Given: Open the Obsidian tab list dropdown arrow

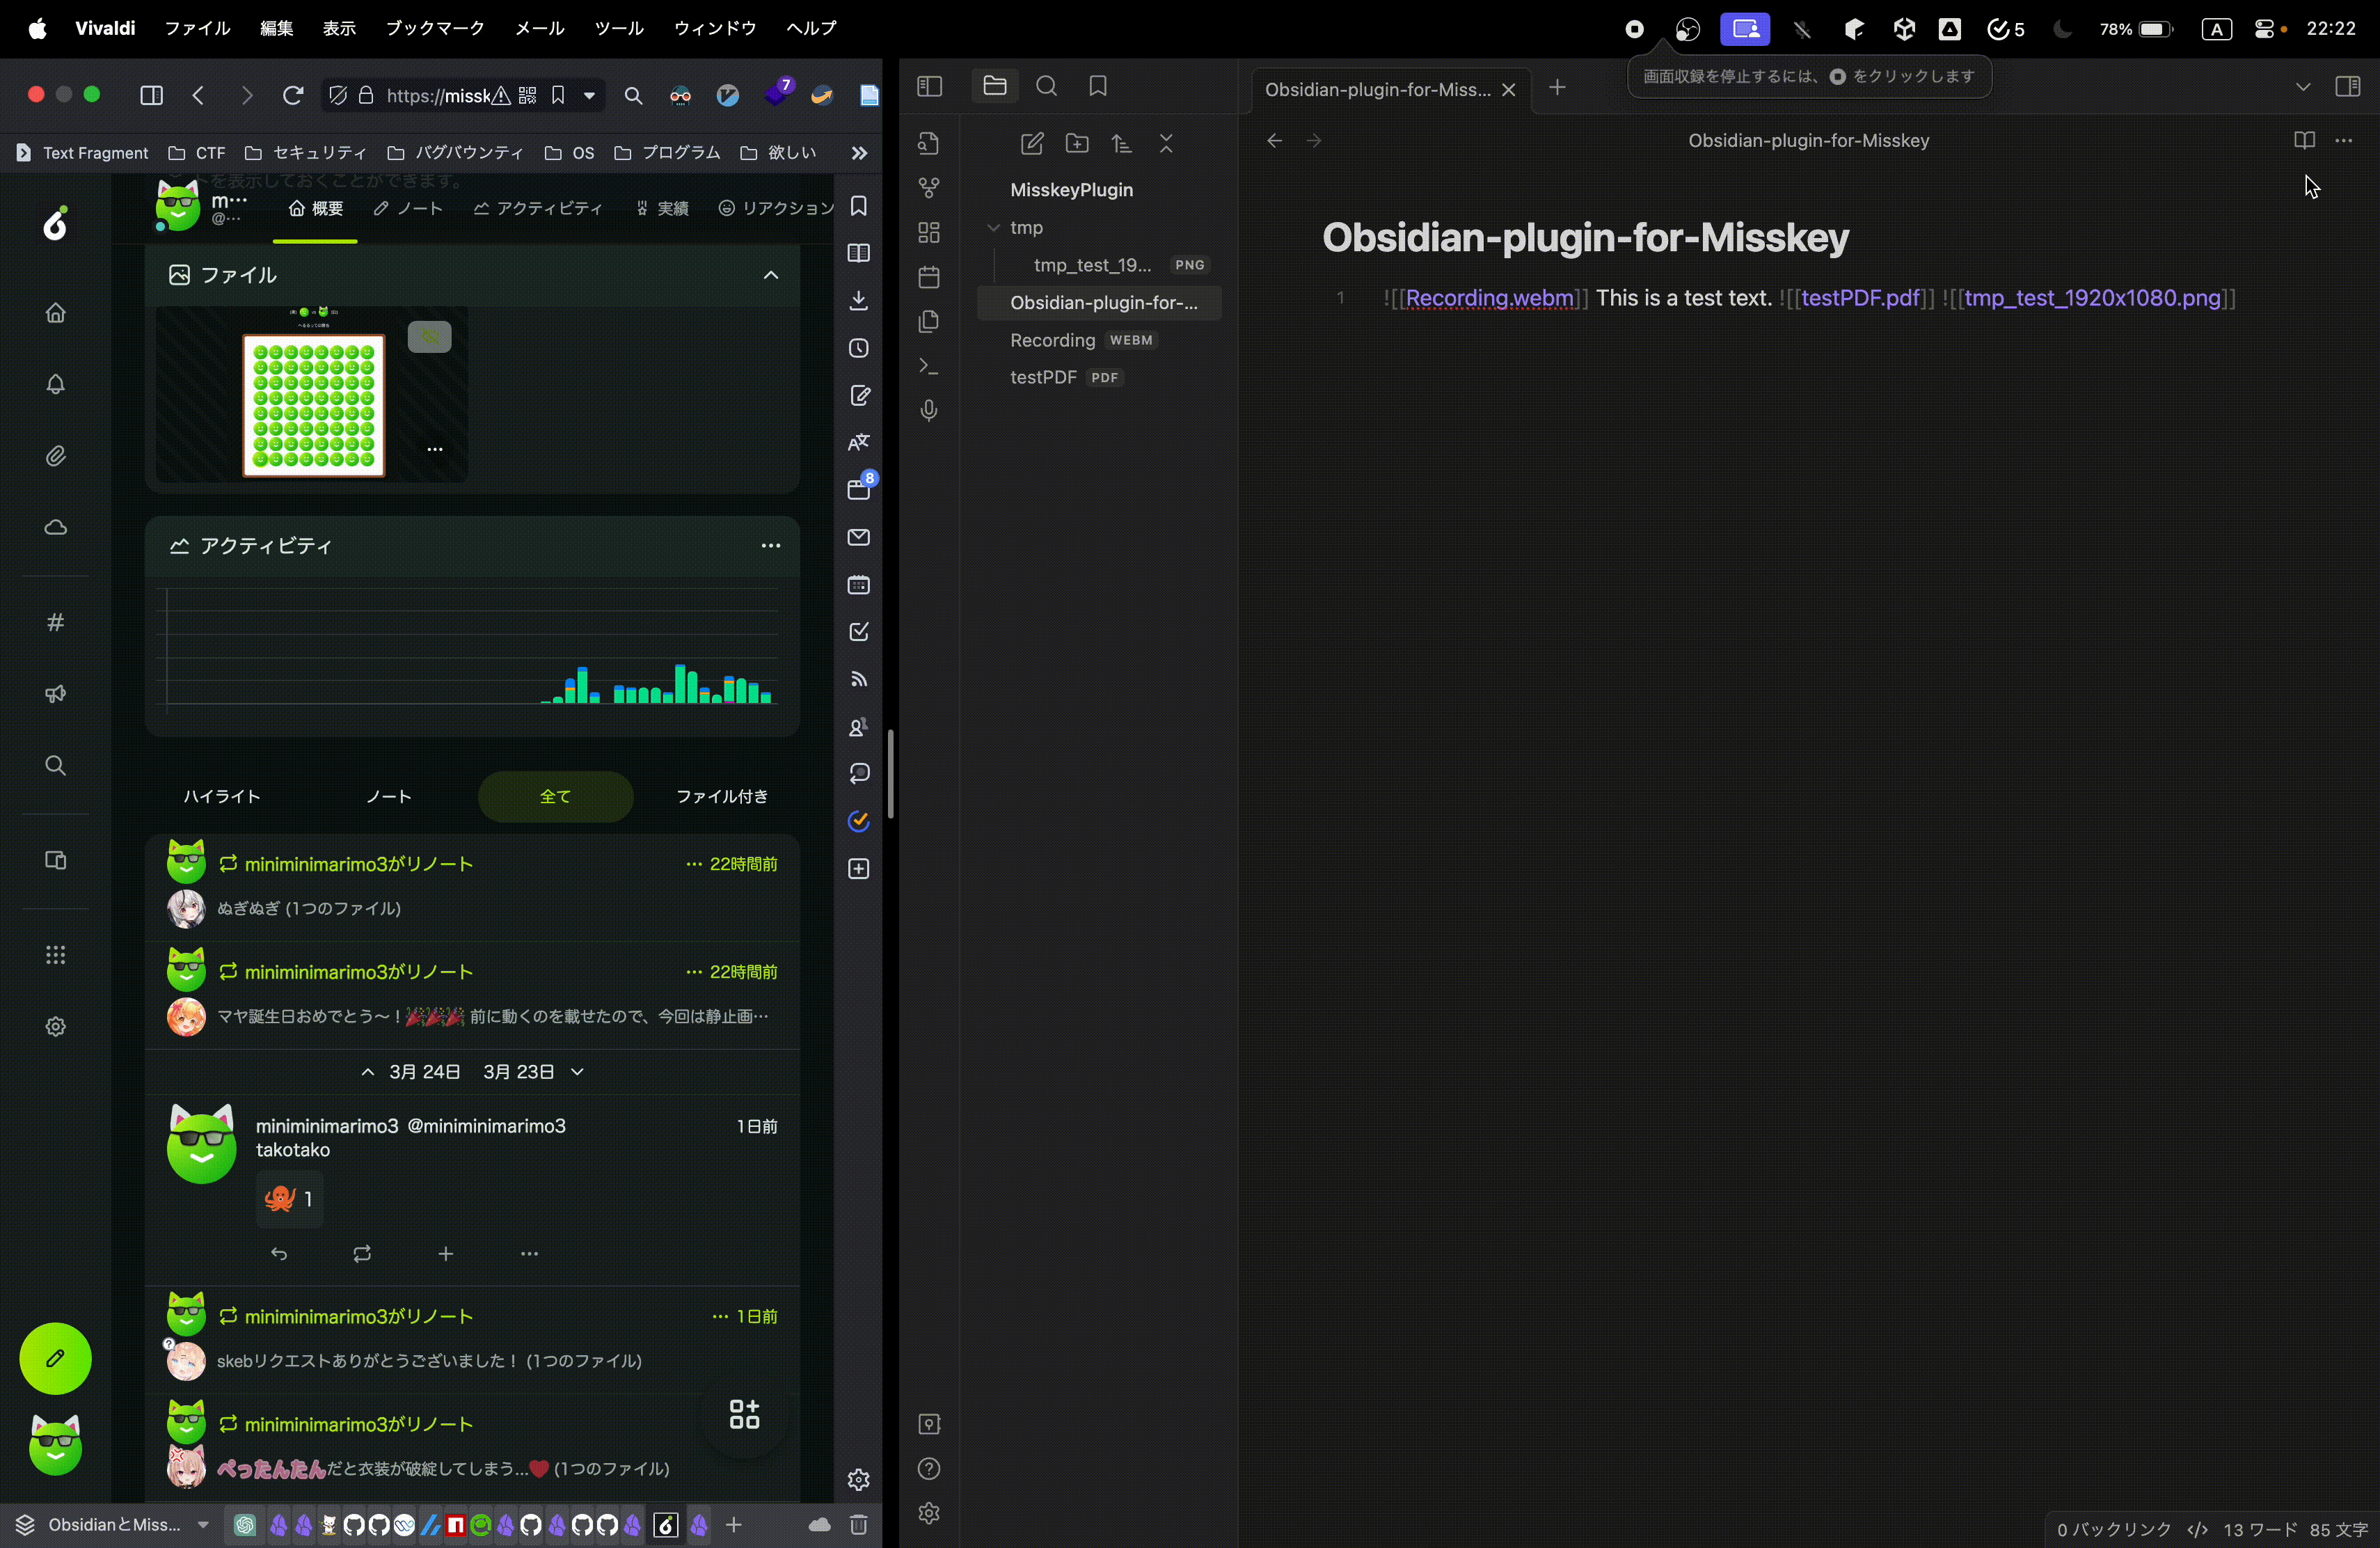Looking at the screenshot, I should 2303,87.
